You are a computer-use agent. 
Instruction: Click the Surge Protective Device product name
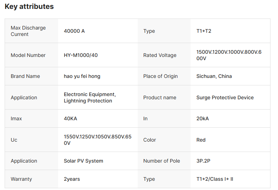click(225, 97)
